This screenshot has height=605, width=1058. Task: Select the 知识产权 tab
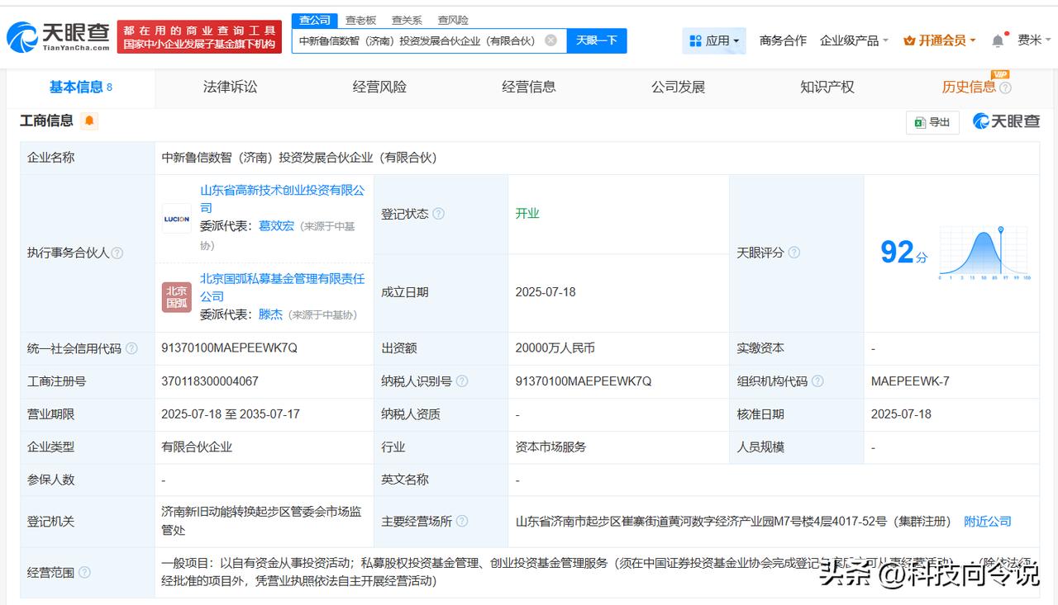[x=827, y=87]
